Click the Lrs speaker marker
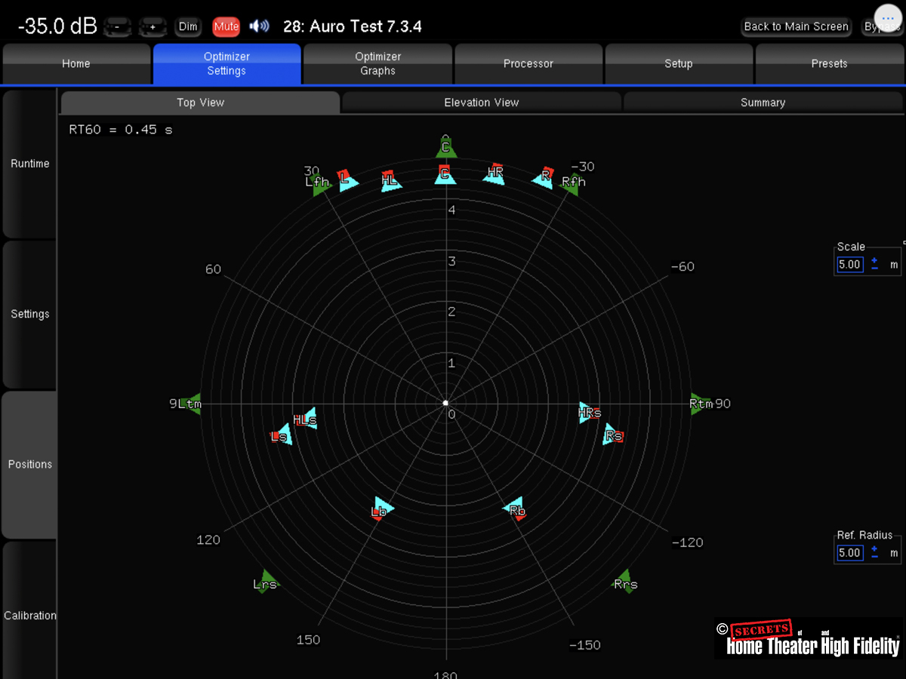 (x=265, y=582)
